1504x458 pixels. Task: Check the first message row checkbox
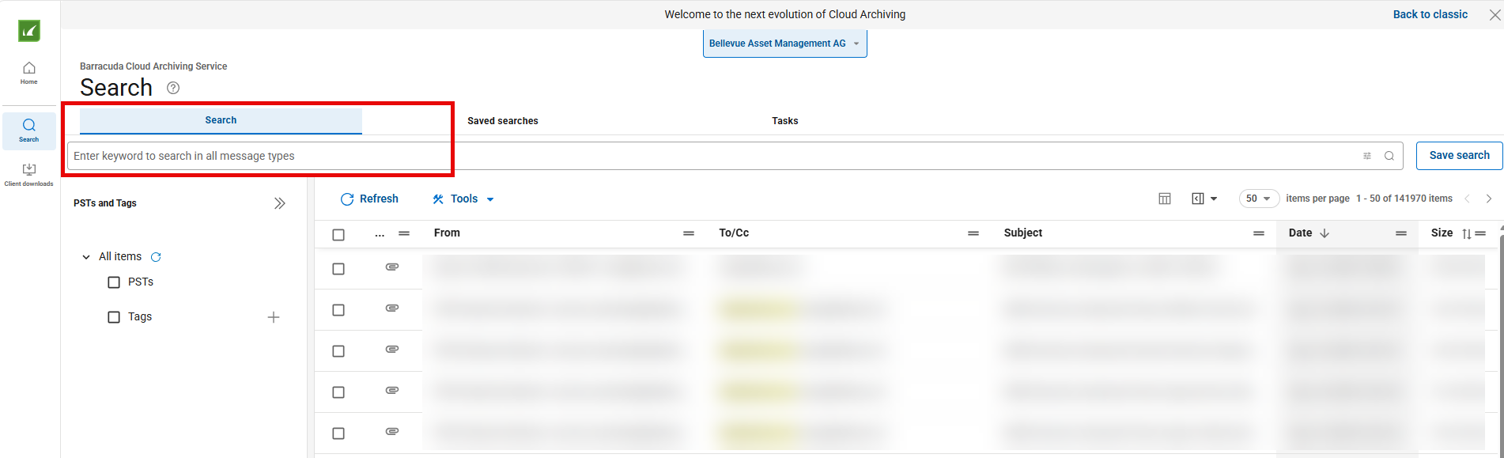click(x=338, y=269)
